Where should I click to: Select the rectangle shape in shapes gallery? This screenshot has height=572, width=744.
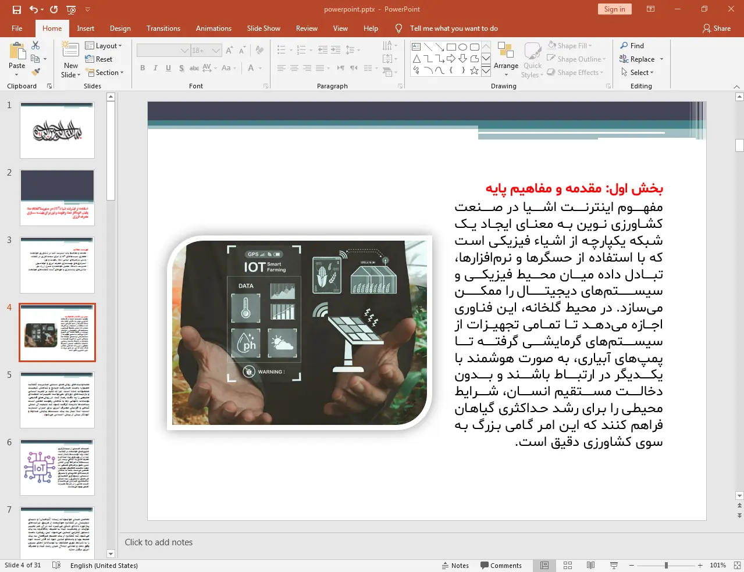click(x=451, y=47)
